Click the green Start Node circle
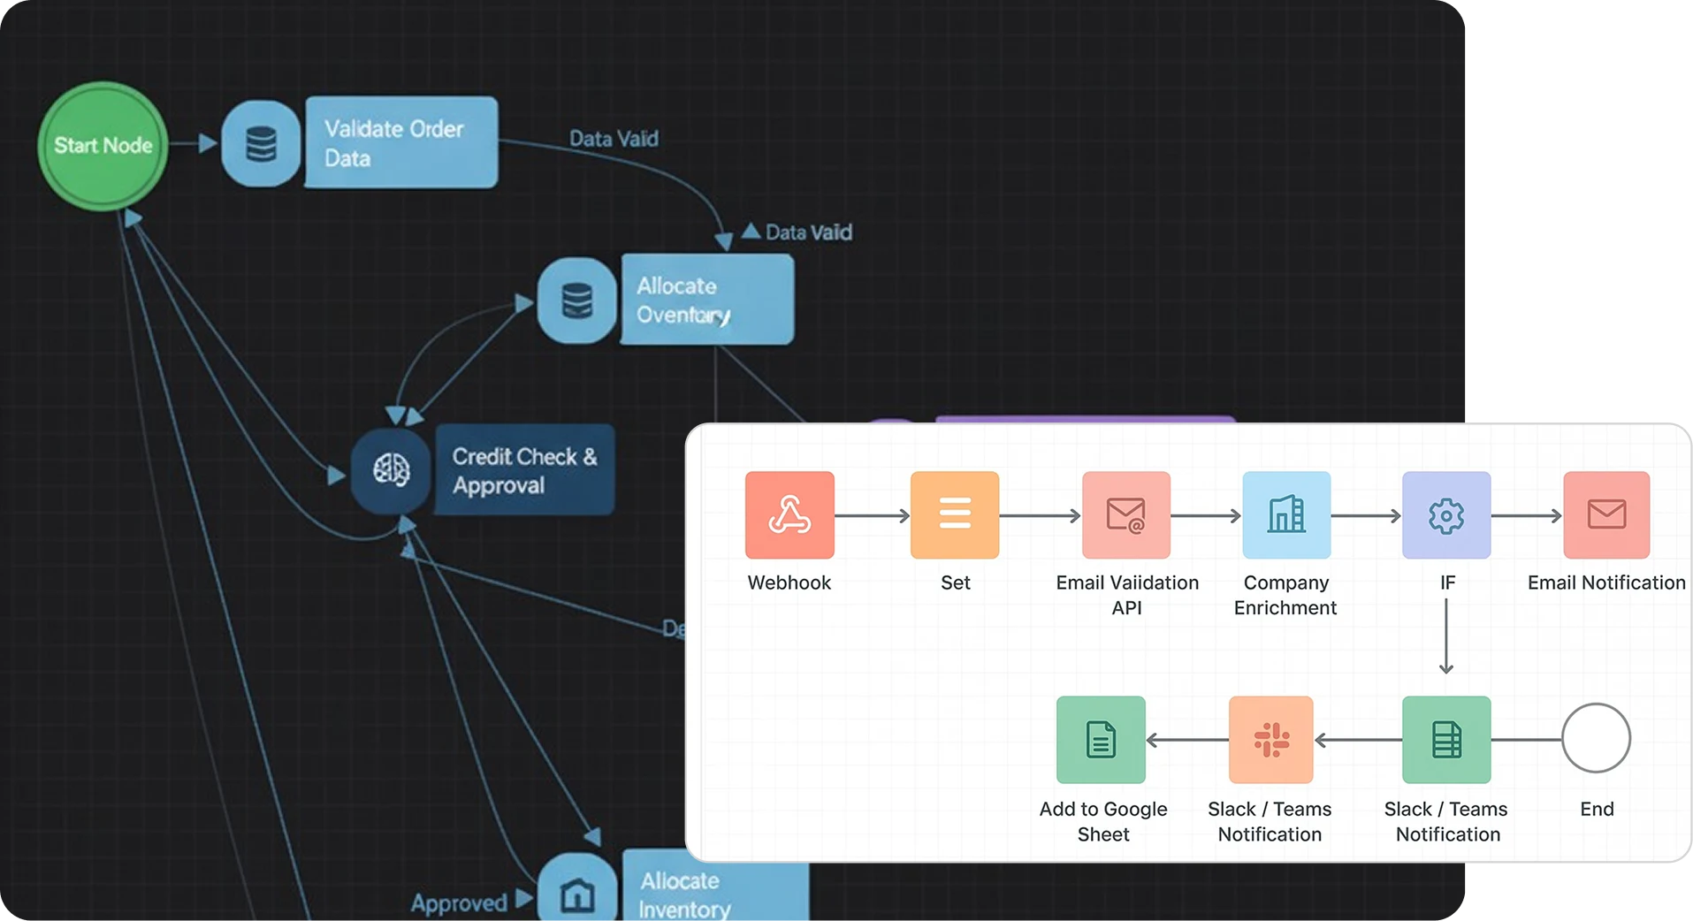 pos(103,146)
